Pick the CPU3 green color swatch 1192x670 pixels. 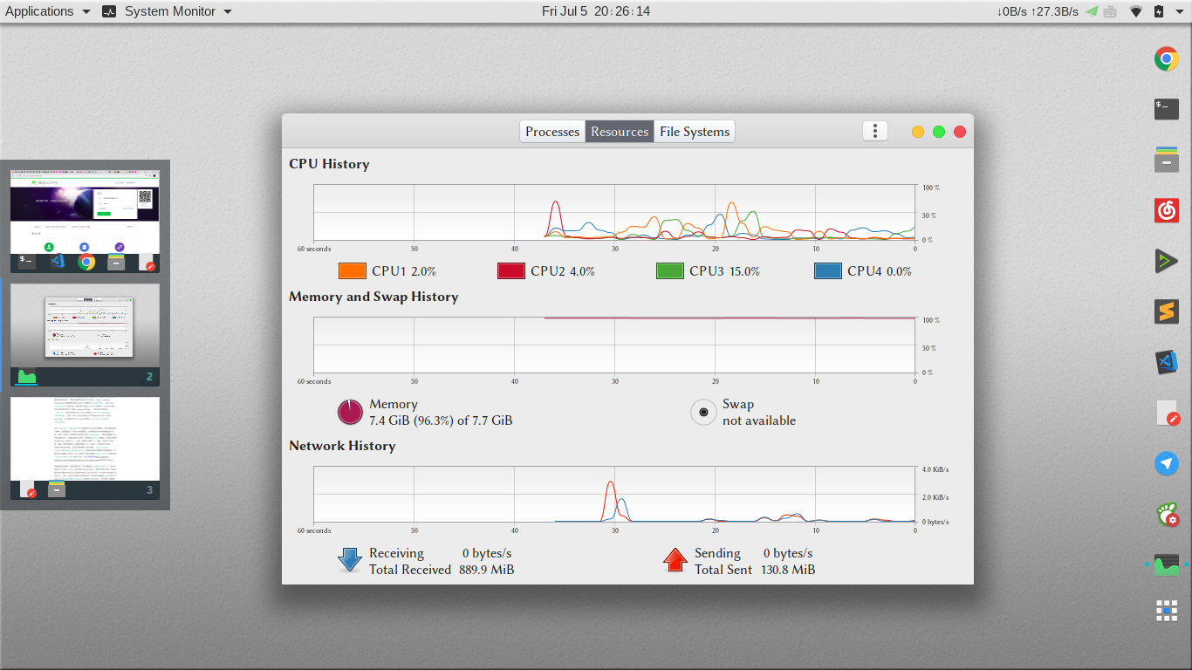(670, 271)
